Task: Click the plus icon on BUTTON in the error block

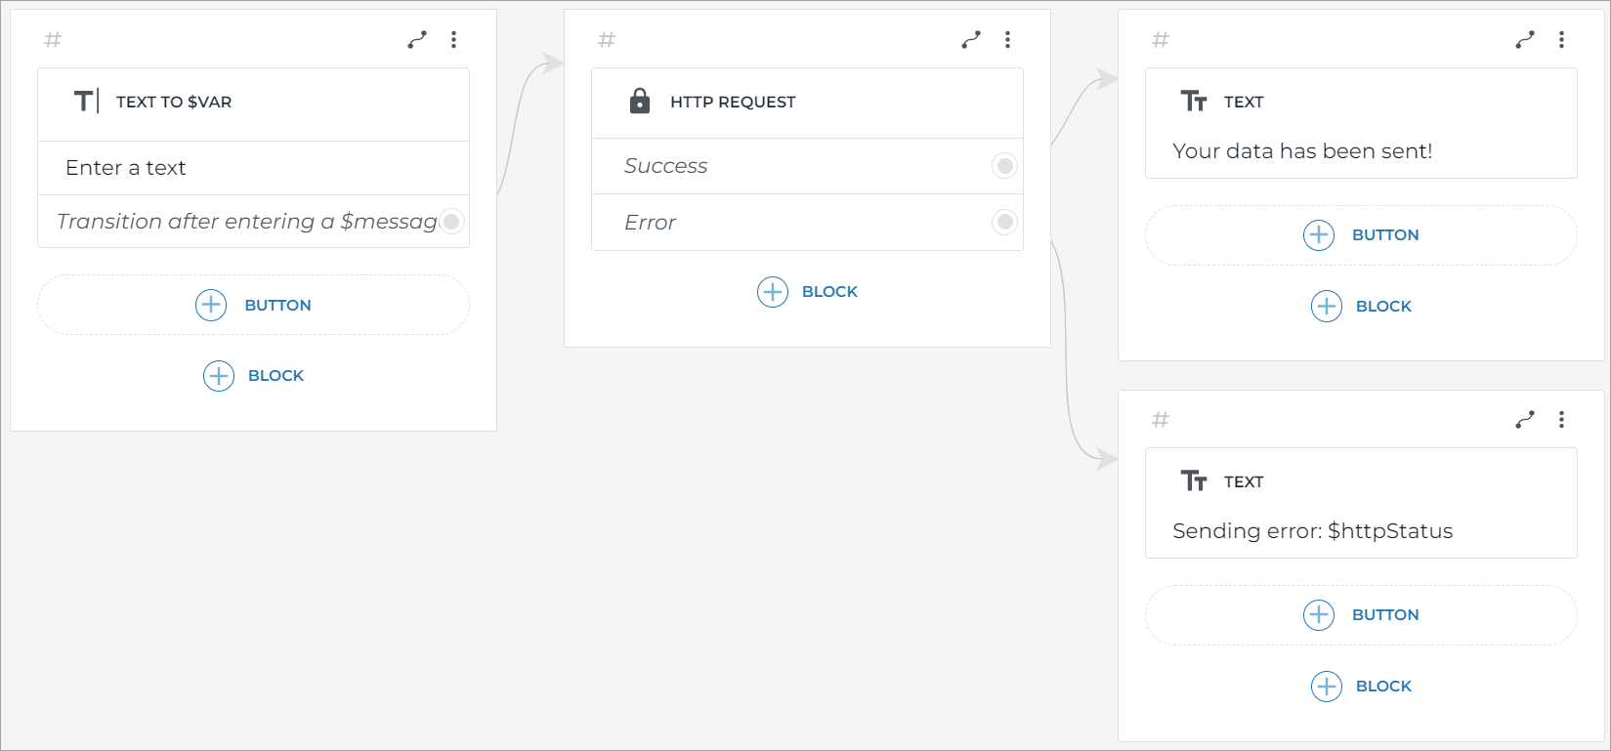Action: [1319, 615]
